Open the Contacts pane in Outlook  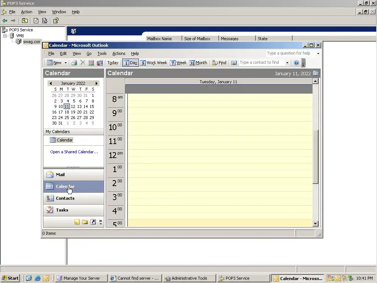pyautogui.click(x=74, y=198)
